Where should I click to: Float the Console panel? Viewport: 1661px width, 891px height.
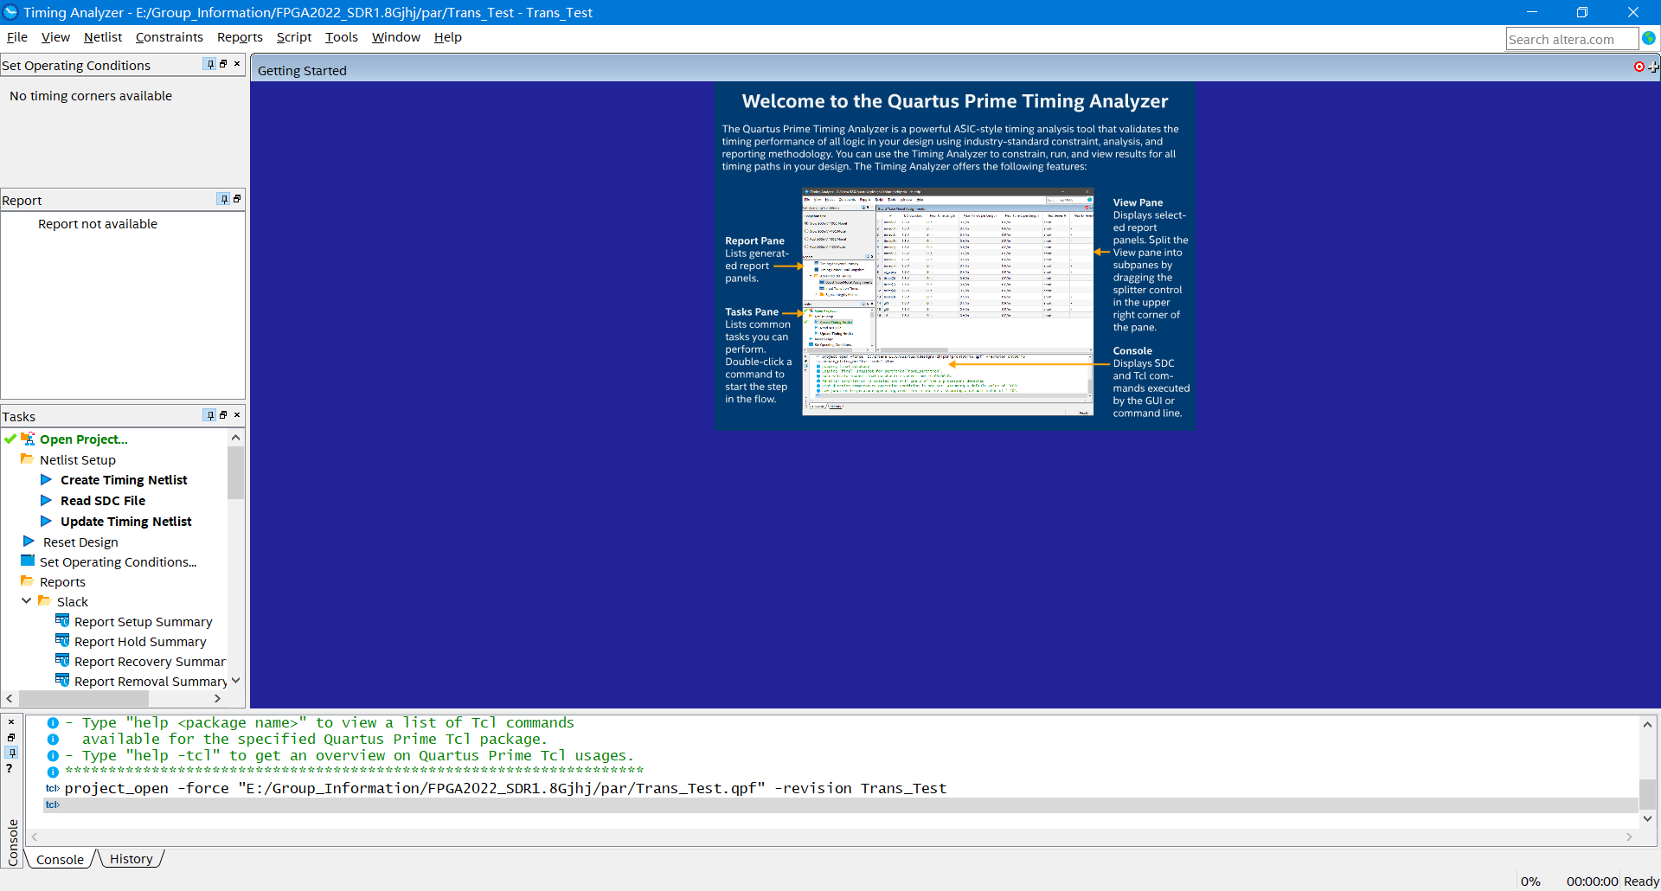[11, 737]
